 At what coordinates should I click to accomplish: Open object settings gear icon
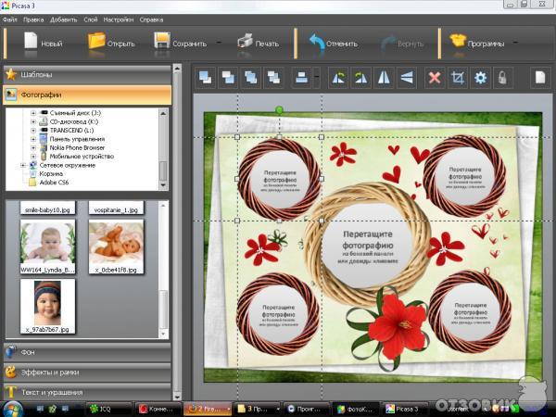pyautogui.click(x=480, y=78)
